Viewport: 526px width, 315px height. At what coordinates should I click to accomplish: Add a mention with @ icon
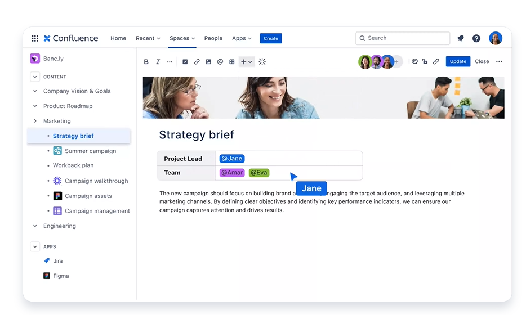[220, 62]
